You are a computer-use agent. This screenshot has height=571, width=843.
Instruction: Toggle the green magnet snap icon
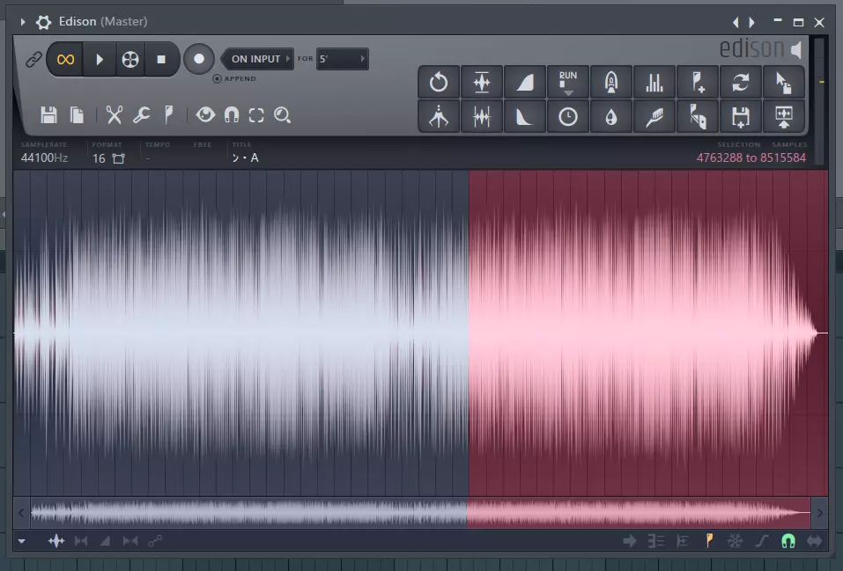[x=788, y=541]
